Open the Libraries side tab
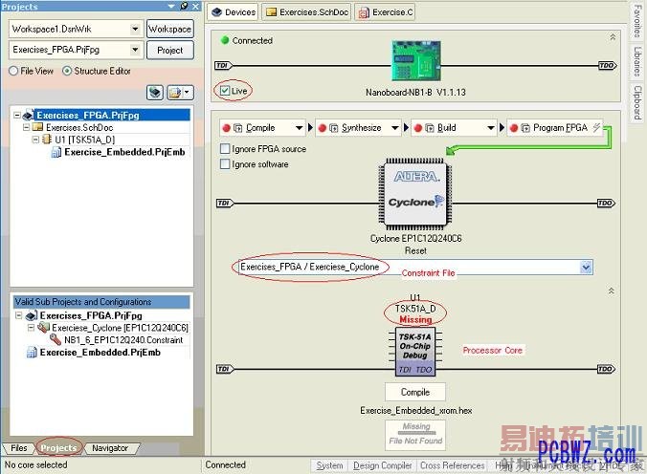The width and height of the screenshot is (647, 474). coord(638,61)
